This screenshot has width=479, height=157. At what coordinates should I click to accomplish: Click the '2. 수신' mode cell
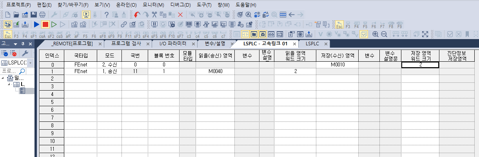110,64
